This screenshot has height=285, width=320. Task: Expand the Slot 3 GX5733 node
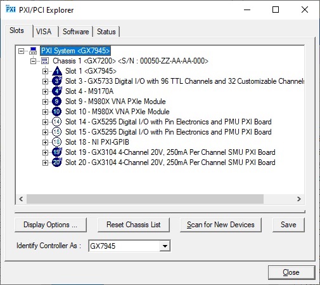point(45,81)
